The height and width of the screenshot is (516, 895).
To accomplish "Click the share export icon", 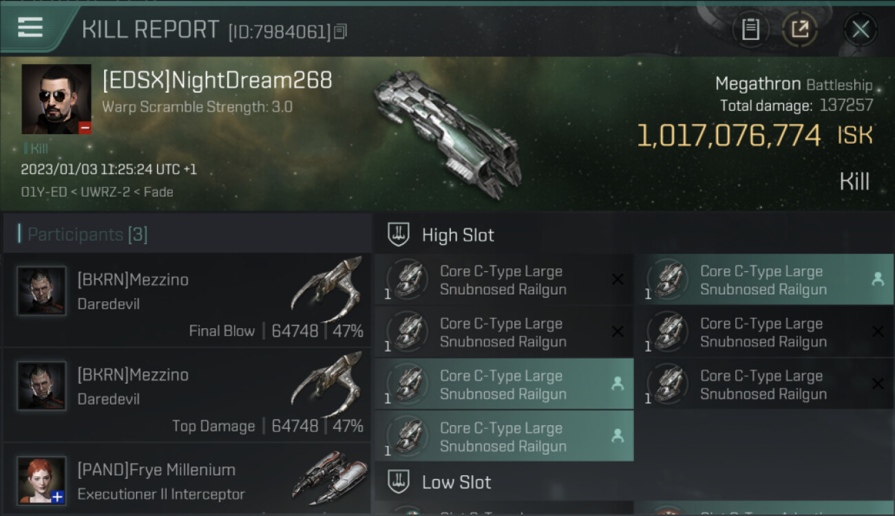I will [800, 29].
